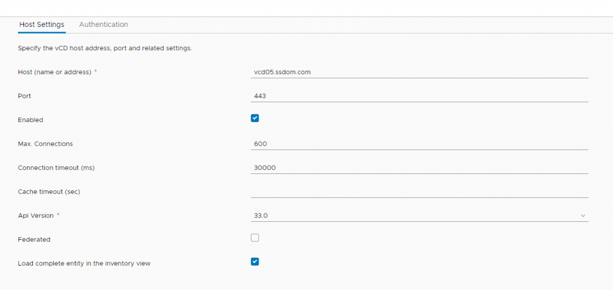Click the Max. Connections label
613x290 pixels.
[x=45, y=144]
